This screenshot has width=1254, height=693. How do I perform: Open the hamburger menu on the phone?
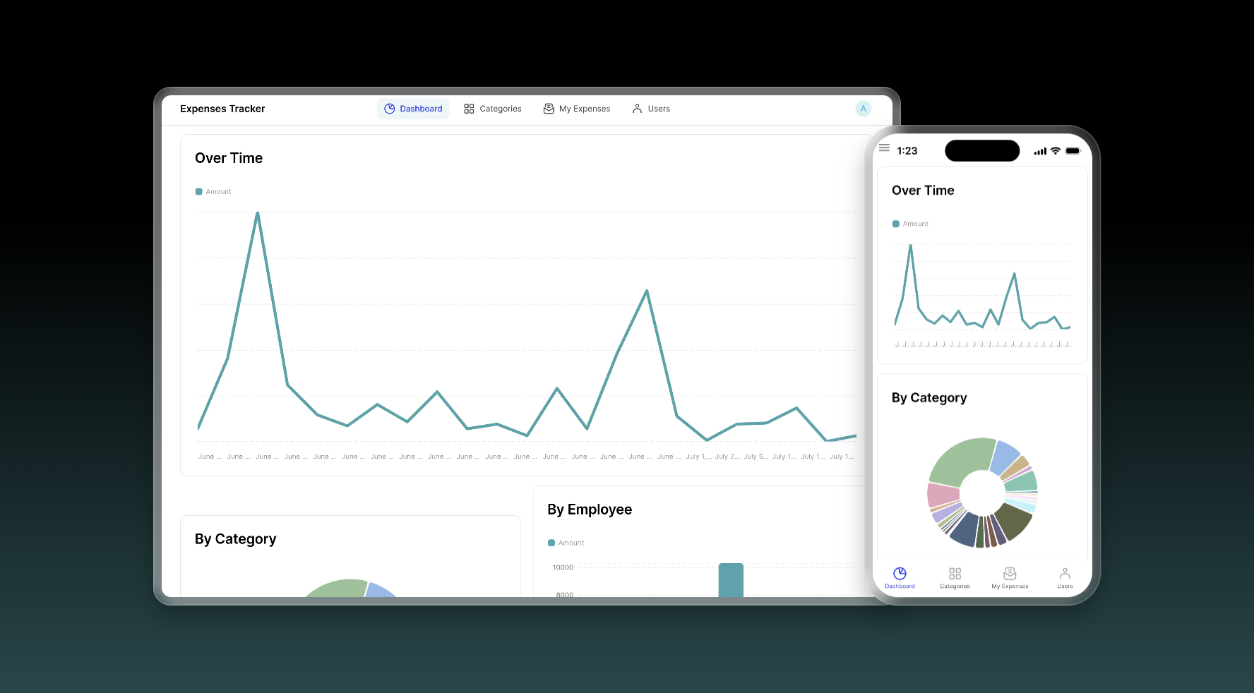pos(884,147)
